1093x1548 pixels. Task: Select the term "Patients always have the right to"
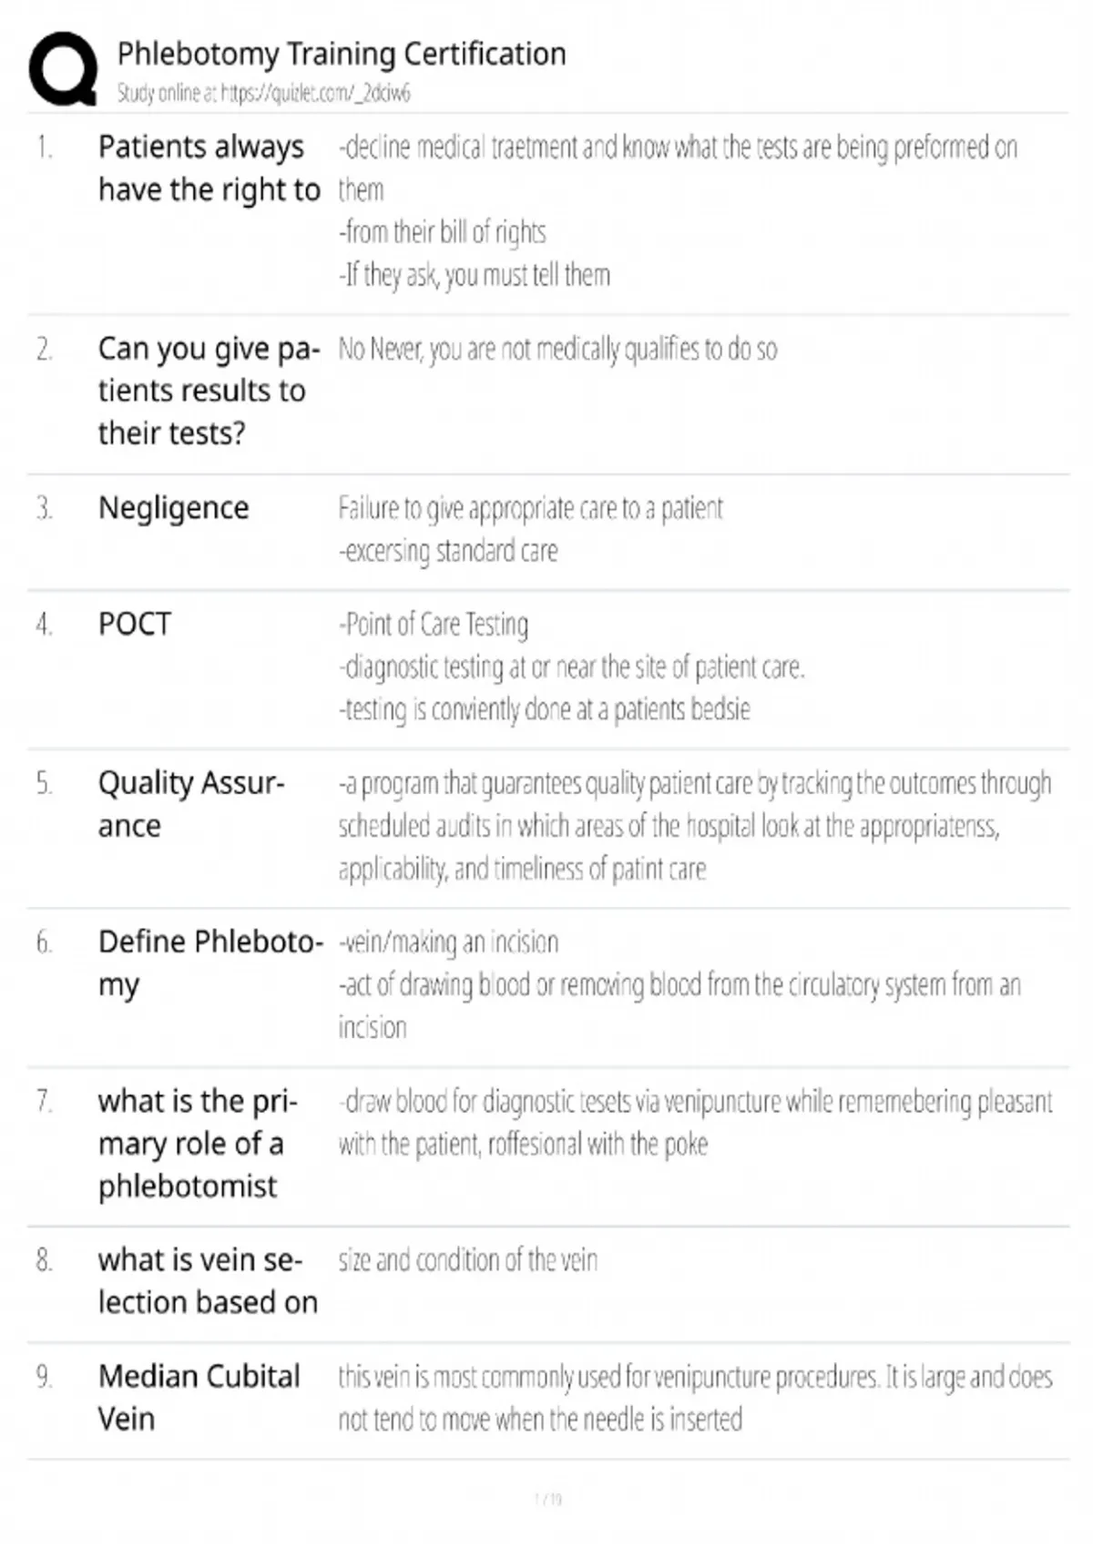[209, 168]
